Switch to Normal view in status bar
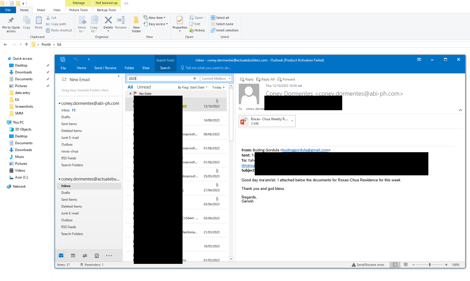Viewport: 470px width, 281px height. pyautogui.click(x=395, y=265)
